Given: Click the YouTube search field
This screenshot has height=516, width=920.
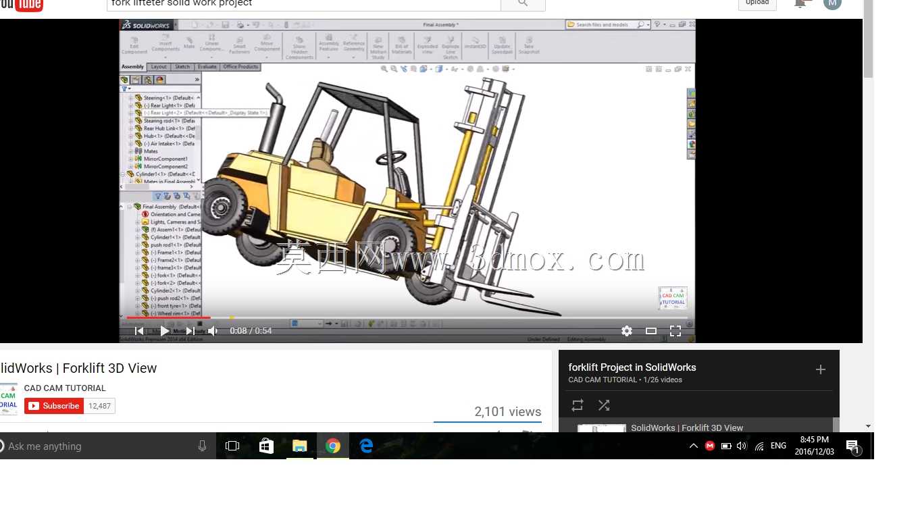Looking at the screenshot, I should point(304,4).
